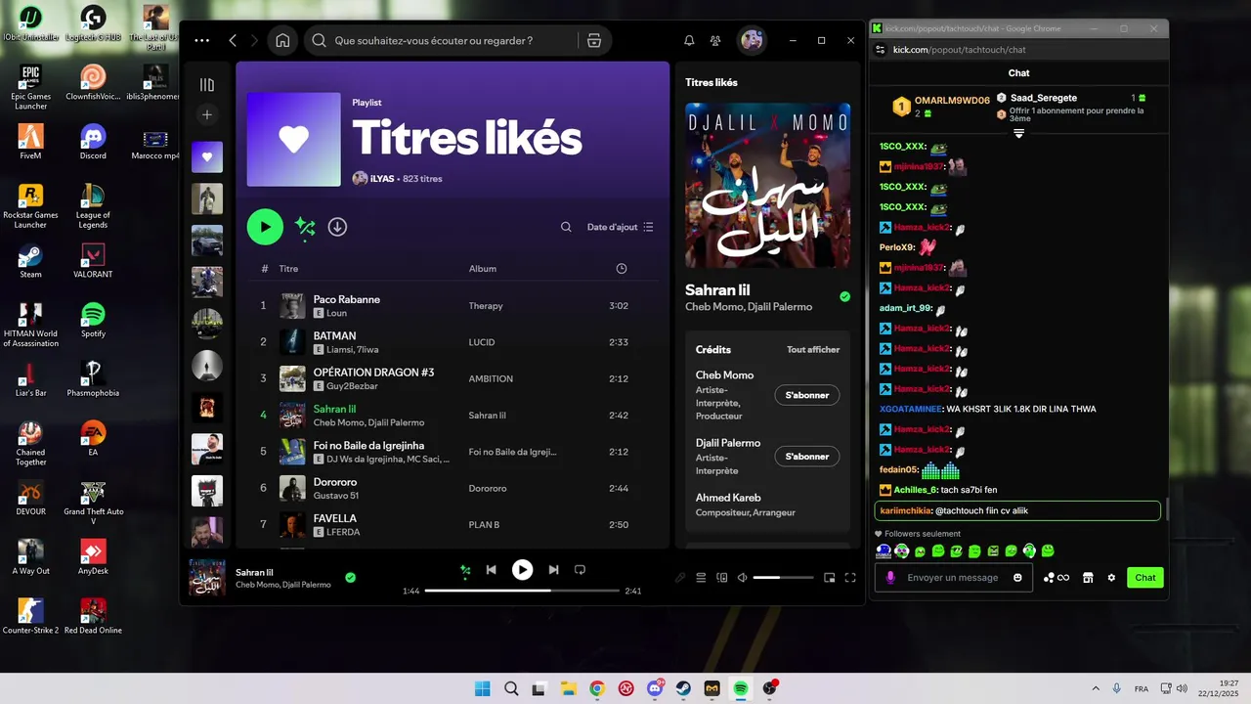Open the three-dots Spotify menu
Image resolution: width=1251 pixels, height=704 pixels.
(201, 40)
